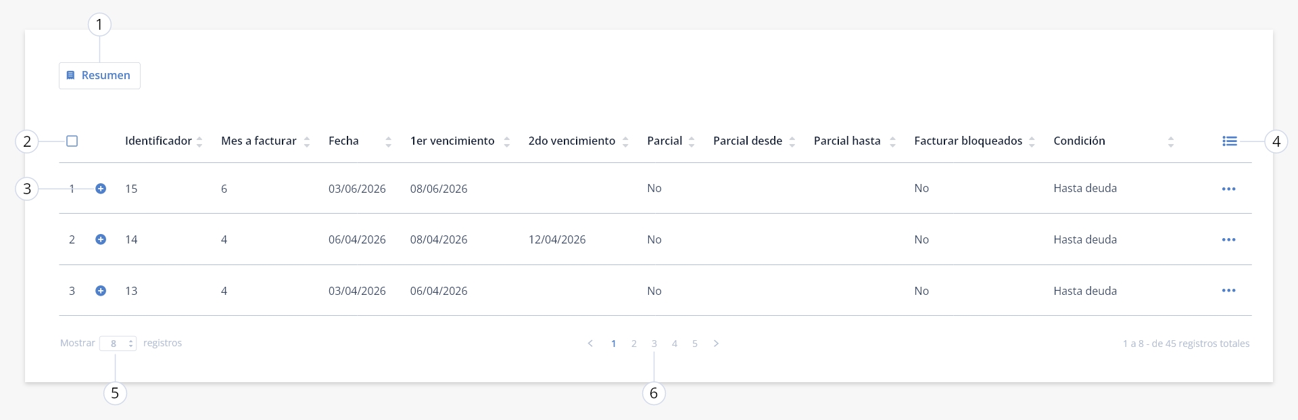
Task: Tick the select-all checkbox in table header
Action: 72,141
